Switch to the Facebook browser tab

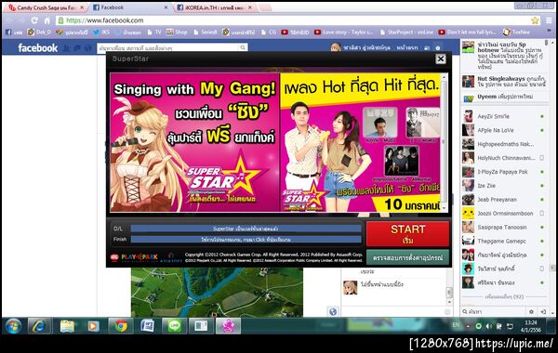click(129, 7)
